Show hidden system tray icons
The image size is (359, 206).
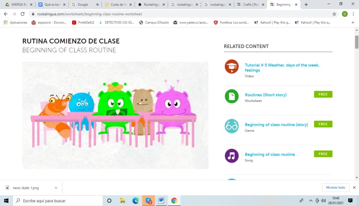311,201
